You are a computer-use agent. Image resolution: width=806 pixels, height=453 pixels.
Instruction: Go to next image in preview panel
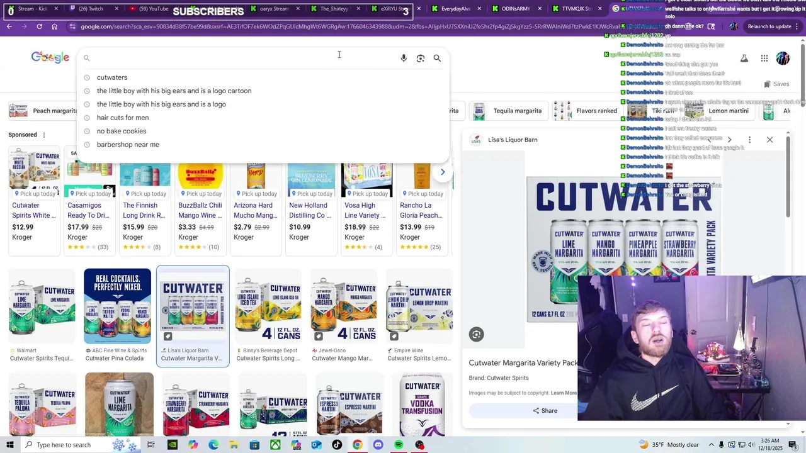[x=729, y=140]
